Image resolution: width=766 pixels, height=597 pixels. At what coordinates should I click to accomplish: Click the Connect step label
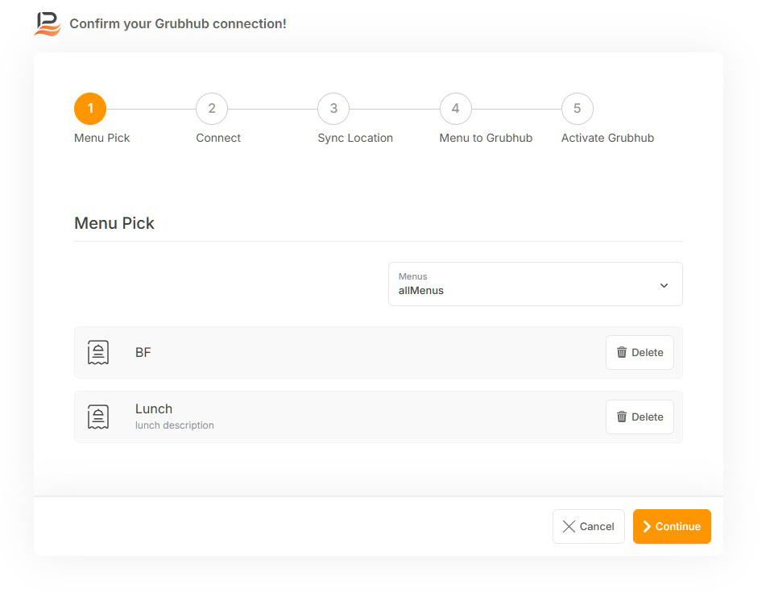[218, 138]
